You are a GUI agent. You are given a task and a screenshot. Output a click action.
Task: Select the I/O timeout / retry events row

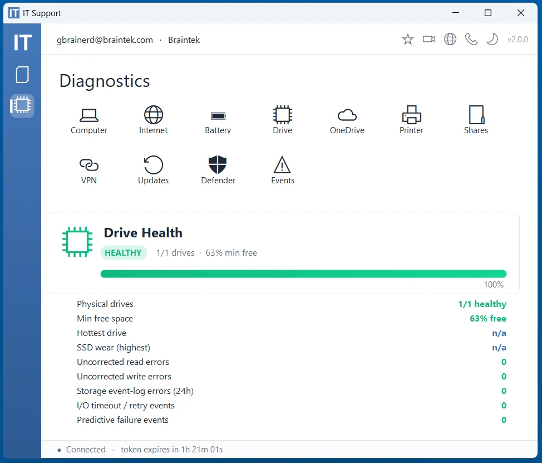pyautogui.click(x=292, y=406)
